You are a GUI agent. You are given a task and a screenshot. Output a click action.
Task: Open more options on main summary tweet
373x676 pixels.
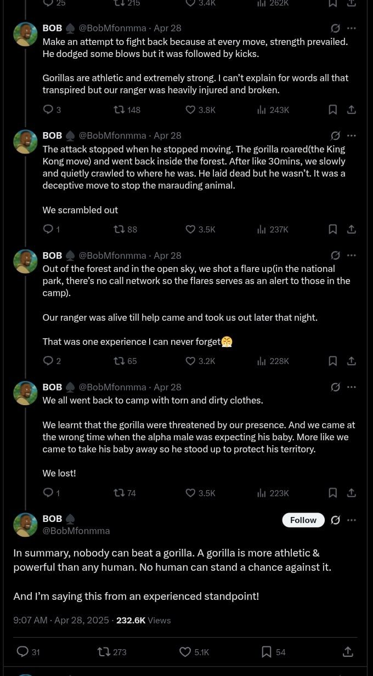point(352,520)
